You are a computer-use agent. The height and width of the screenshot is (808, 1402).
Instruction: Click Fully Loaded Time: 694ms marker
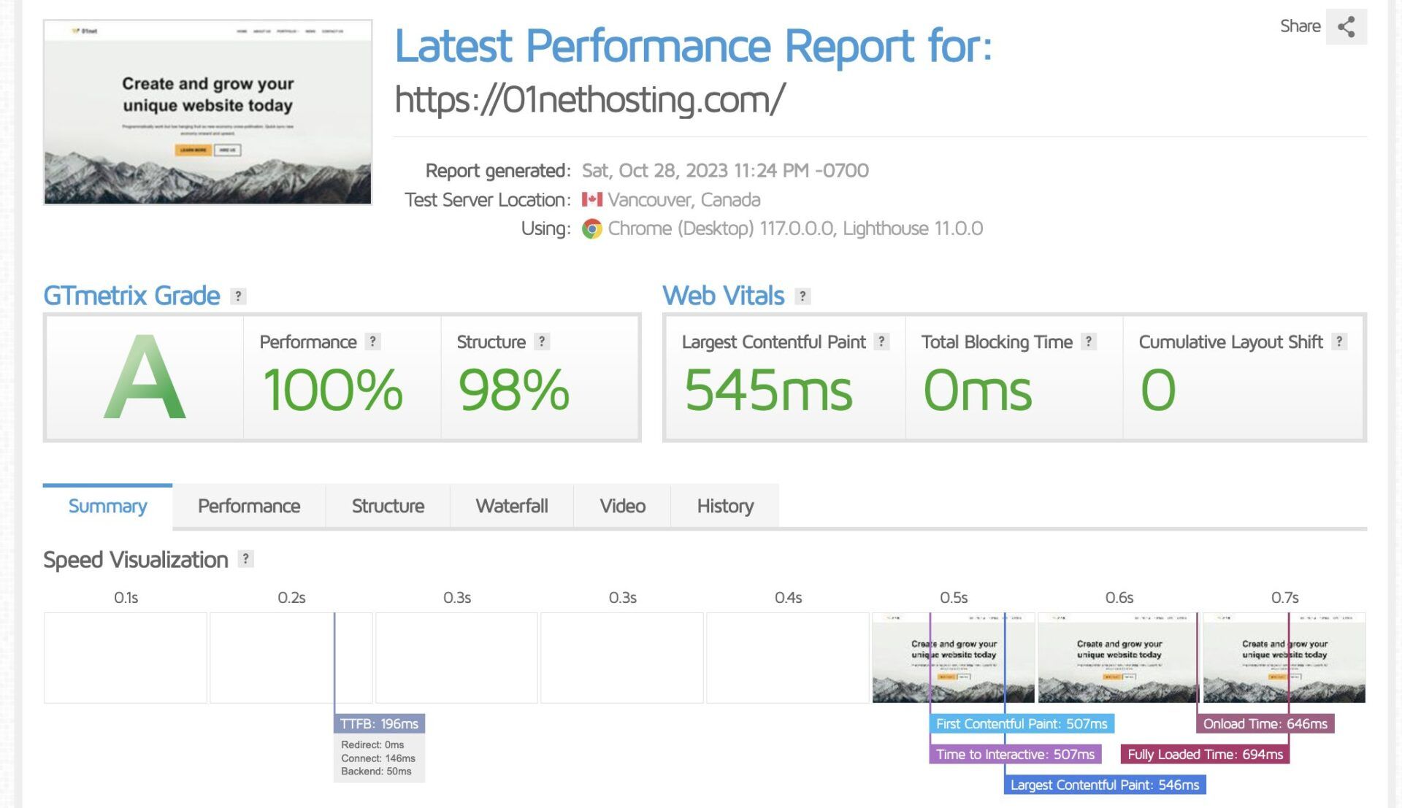coord(1205,755)
